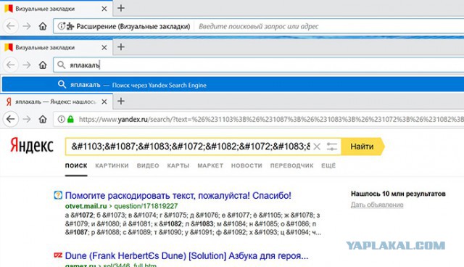Click the green padlock security icon
This screenshot has width=464, height=267.
[70, 119]
